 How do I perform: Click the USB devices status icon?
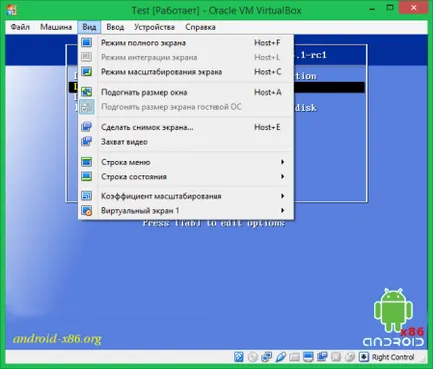point(281,357)
